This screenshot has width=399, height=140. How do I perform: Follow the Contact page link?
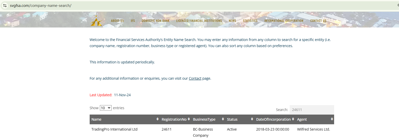[195, 78]
